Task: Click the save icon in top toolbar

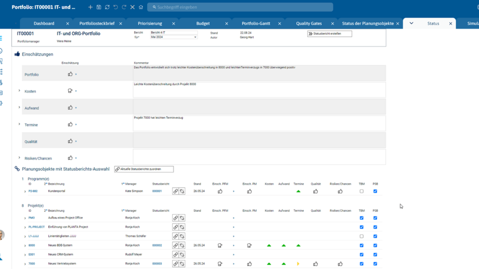Action: pyautogui.click(x=99, y=7)
